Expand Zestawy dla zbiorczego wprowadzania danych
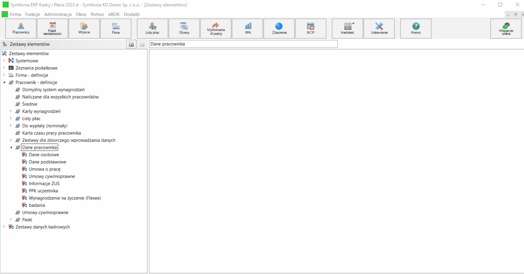Viewport: 524px width, 274px height. (11, 140)
